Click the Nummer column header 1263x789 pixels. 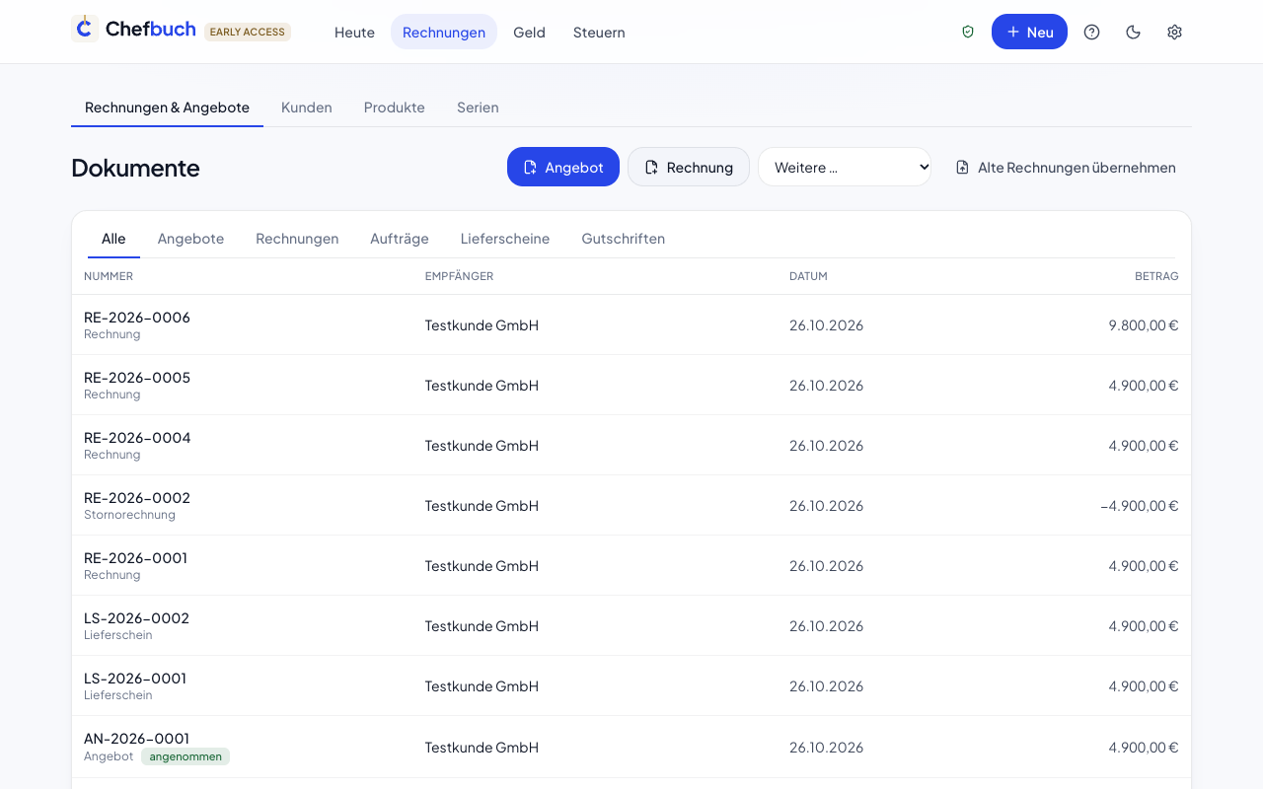(109, 276)
